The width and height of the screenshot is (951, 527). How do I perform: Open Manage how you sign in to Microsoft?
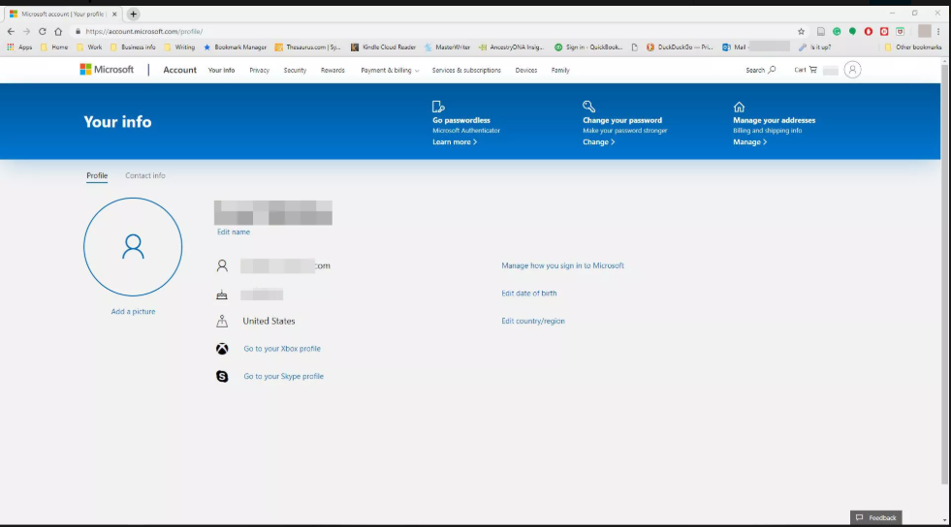pyautogui.click(x=562, y=265)
